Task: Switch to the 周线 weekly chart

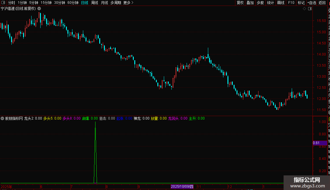Action: [x=95, y=3]
